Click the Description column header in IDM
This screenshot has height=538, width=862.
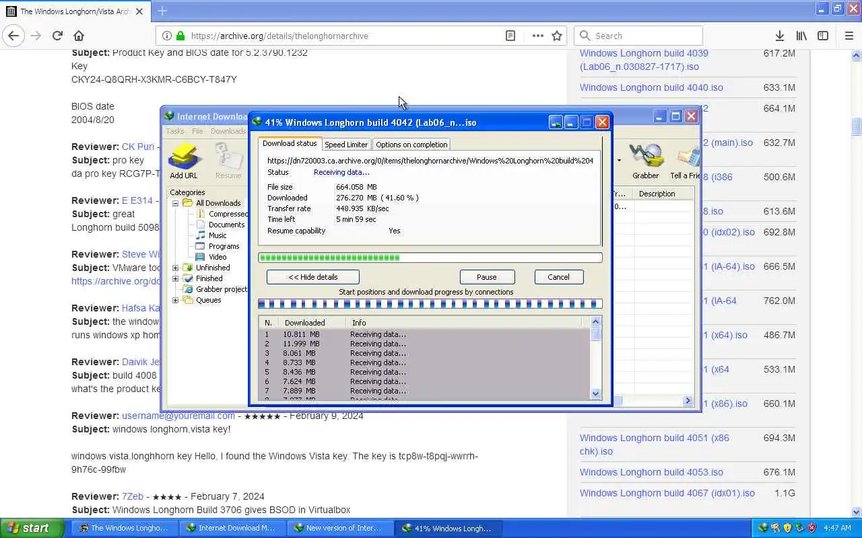[663, 194]
